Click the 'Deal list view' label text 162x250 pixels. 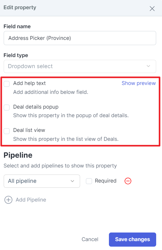[29, 130]
